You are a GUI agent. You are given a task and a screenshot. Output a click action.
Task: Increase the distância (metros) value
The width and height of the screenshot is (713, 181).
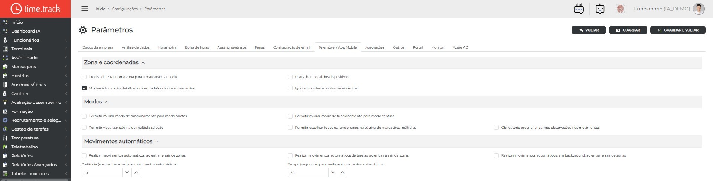[x=136, y=172]
